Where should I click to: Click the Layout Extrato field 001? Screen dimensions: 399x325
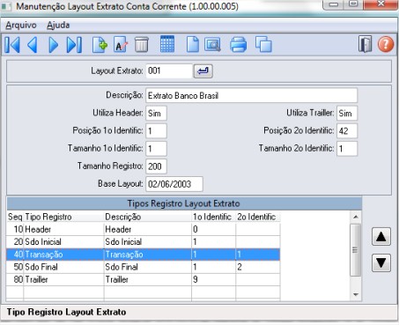[x=169, y=71]
